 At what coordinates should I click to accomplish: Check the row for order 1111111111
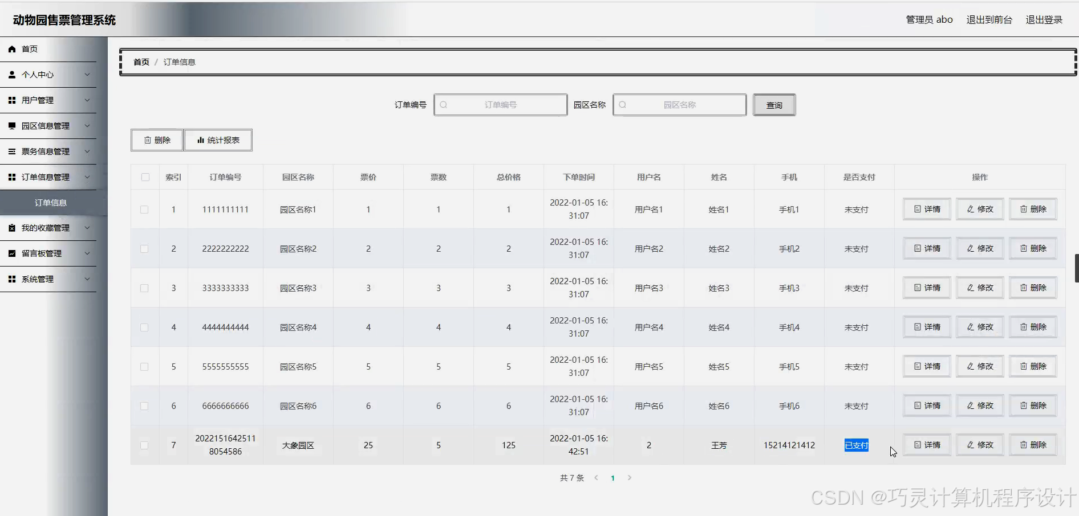[144, 210]
